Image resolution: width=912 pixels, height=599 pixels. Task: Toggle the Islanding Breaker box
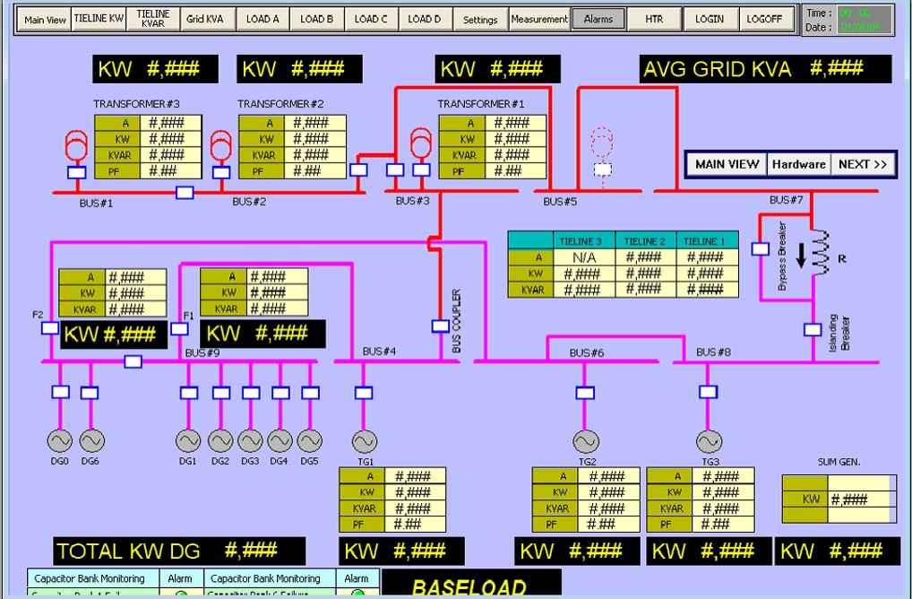(813, 329)
